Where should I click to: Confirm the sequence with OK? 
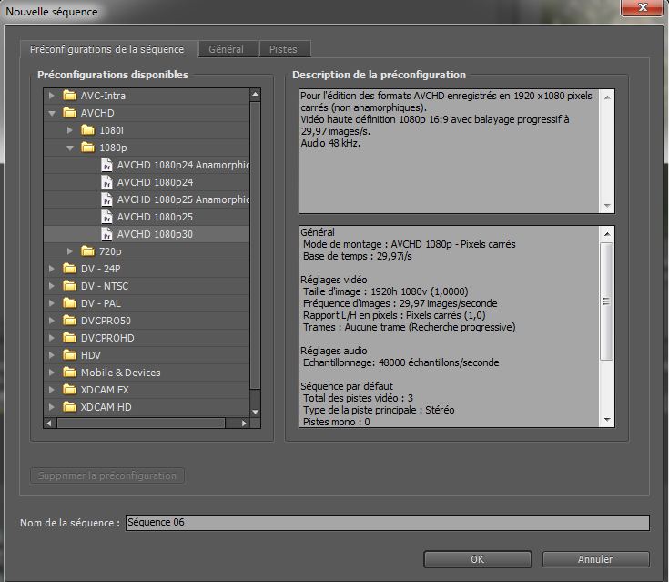(478, 559)
